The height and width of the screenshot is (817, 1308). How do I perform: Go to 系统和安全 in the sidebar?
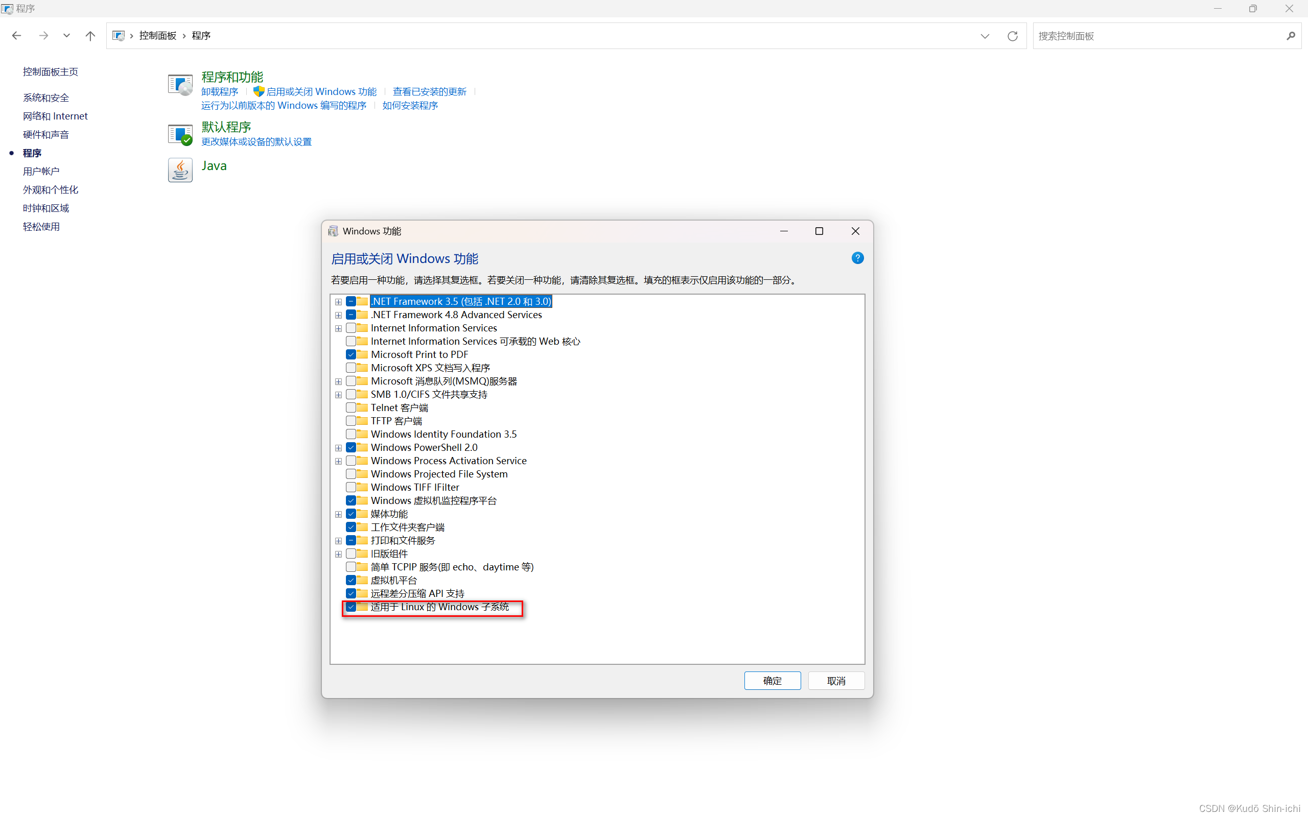click(46, 98)
